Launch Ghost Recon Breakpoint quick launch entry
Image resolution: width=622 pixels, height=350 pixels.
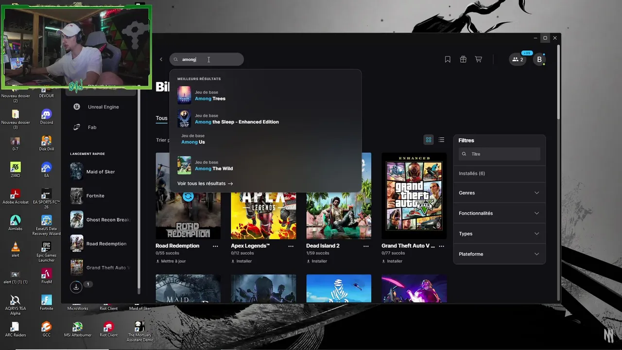pos(100,220)
